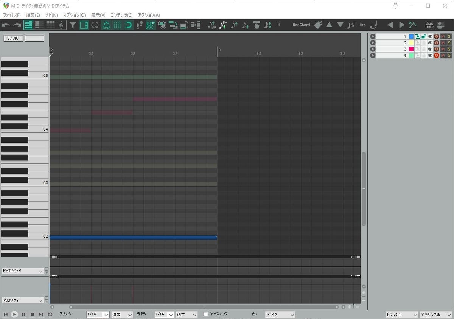
Task: Toggle the grid dots icon
Action: tap(117, 25)
